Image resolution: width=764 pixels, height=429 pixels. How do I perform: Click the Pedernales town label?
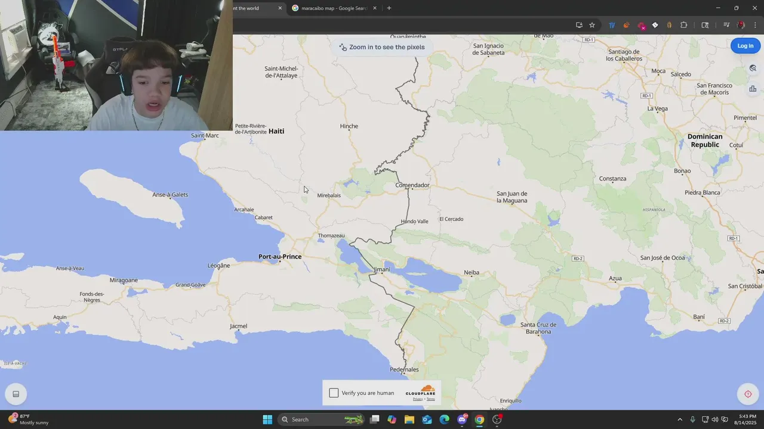[x=404, y=370]
